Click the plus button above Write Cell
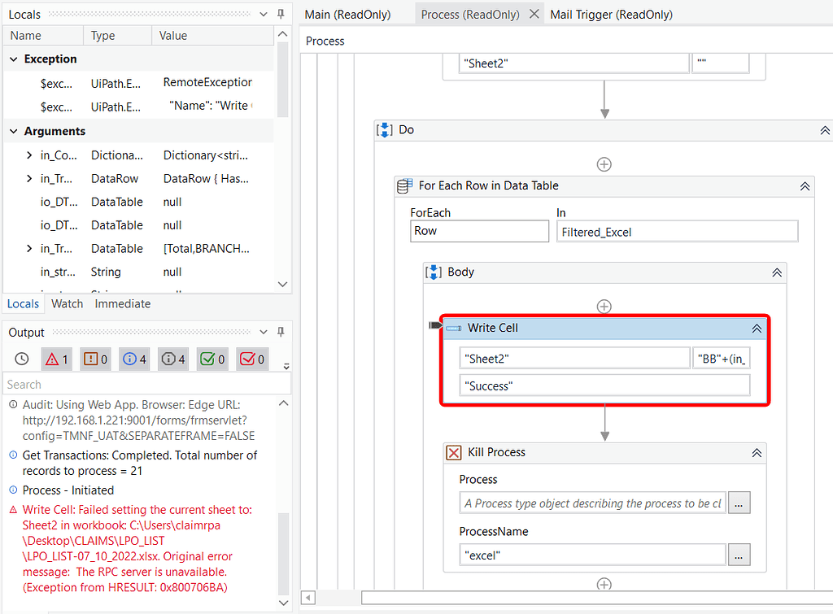 (604, 307)
